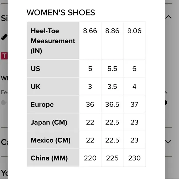Screen dimensions: 179x179
Task: Click the China (MM) 230 cell
Action: point(134,158)
